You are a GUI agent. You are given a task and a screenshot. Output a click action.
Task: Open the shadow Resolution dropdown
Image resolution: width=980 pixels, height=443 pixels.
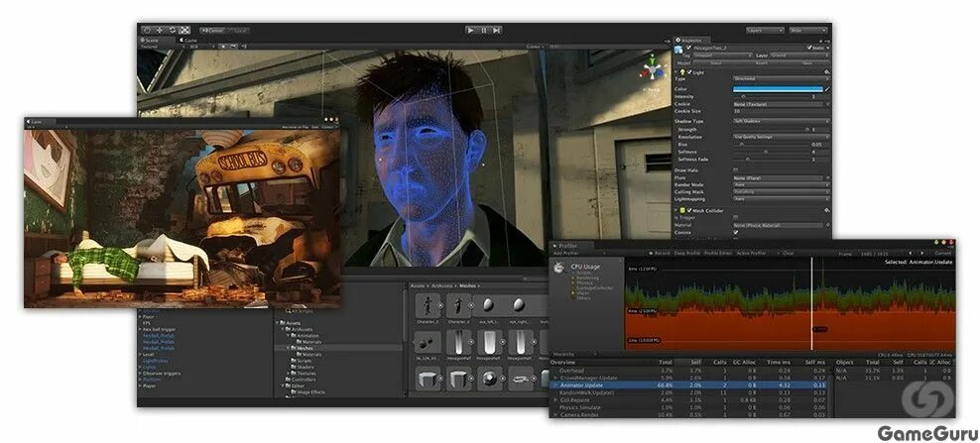(x=782, y=137)
